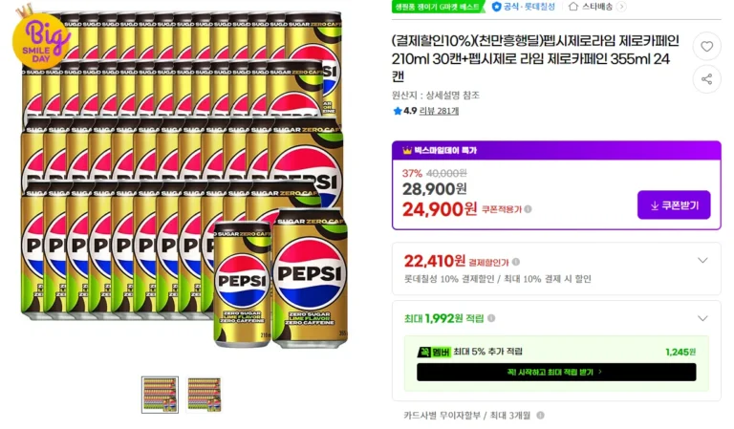Click the black 꼭! 시작하고 최대 적립 받기 button
734x429 pixels.
pyautogui.click(x=556, y=372)
